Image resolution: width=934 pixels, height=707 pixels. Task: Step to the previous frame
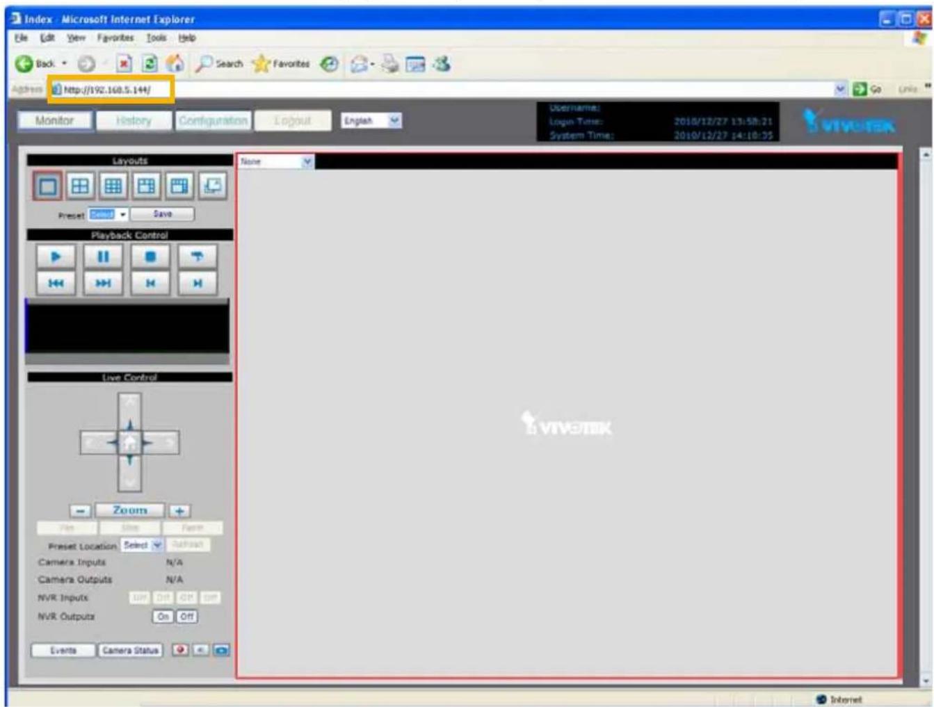(150, 283)
